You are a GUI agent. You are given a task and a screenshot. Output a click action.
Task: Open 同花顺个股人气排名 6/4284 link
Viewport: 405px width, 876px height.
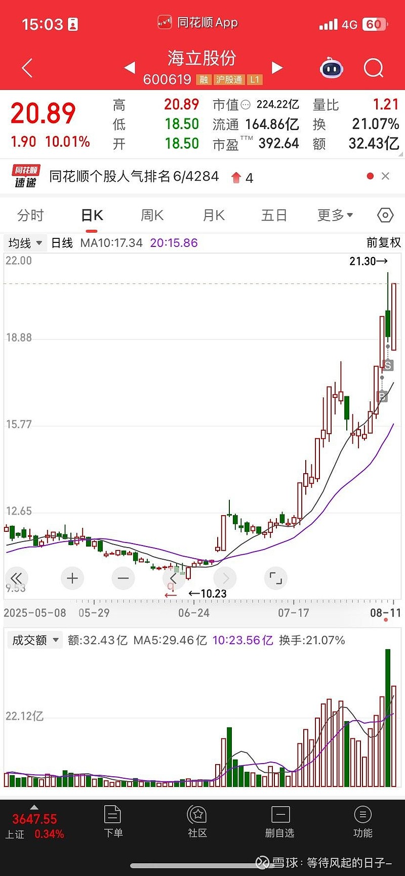pyautogui.click(x=134, y=176)
